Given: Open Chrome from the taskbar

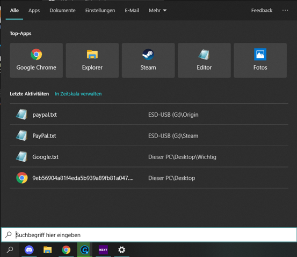Looking at the screenshot, I should pos(66,250).
